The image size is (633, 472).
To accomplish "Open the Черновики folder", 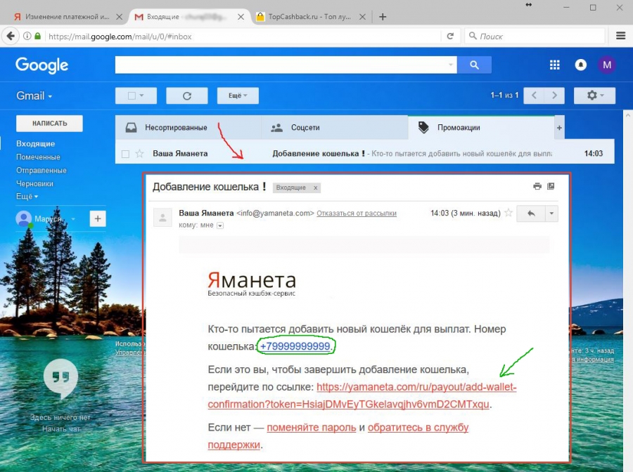I will 34,184.
